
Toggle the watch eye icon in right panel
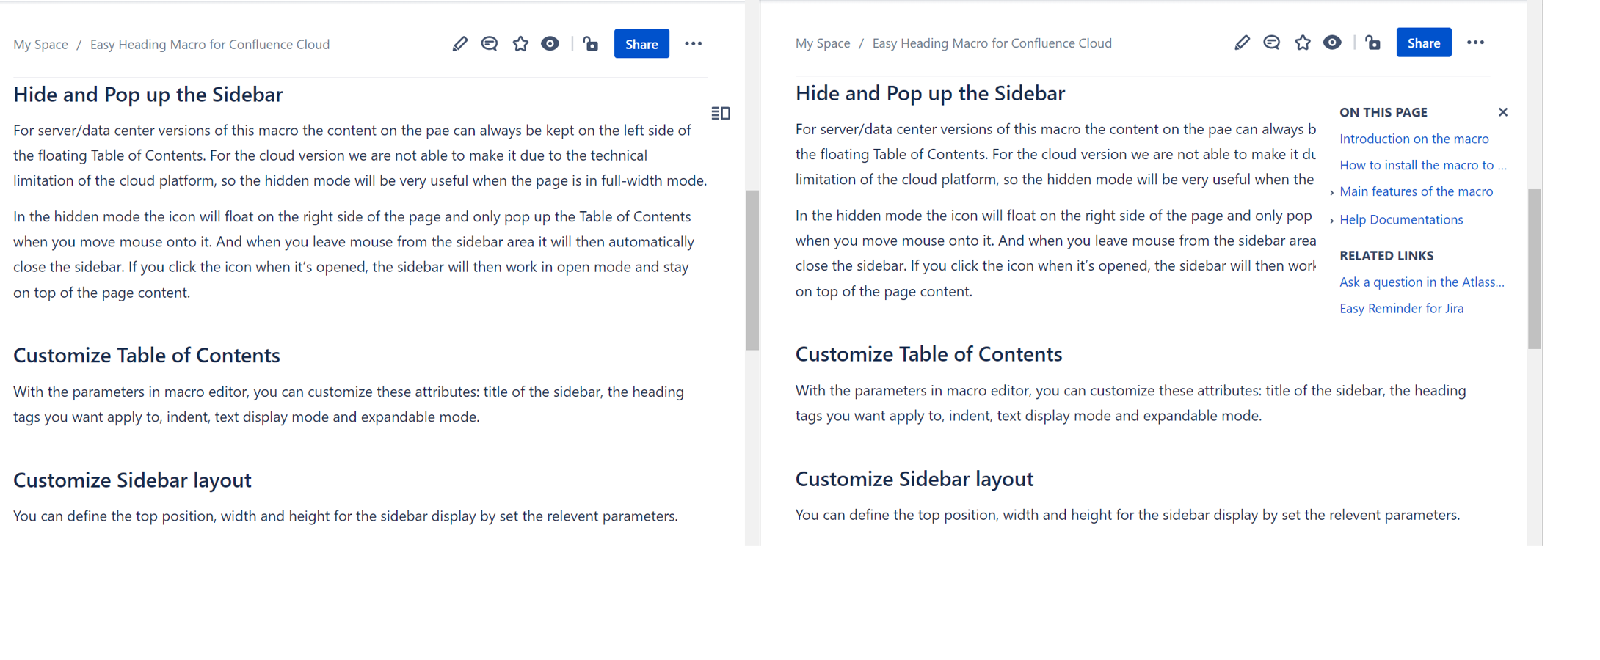click(1332, 43)
